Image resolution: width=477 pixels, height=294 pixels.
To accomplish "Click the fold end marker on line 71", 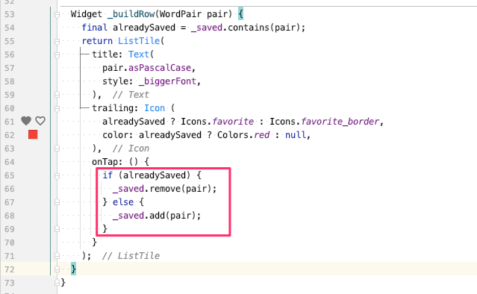I will click(x=57, y=256).
